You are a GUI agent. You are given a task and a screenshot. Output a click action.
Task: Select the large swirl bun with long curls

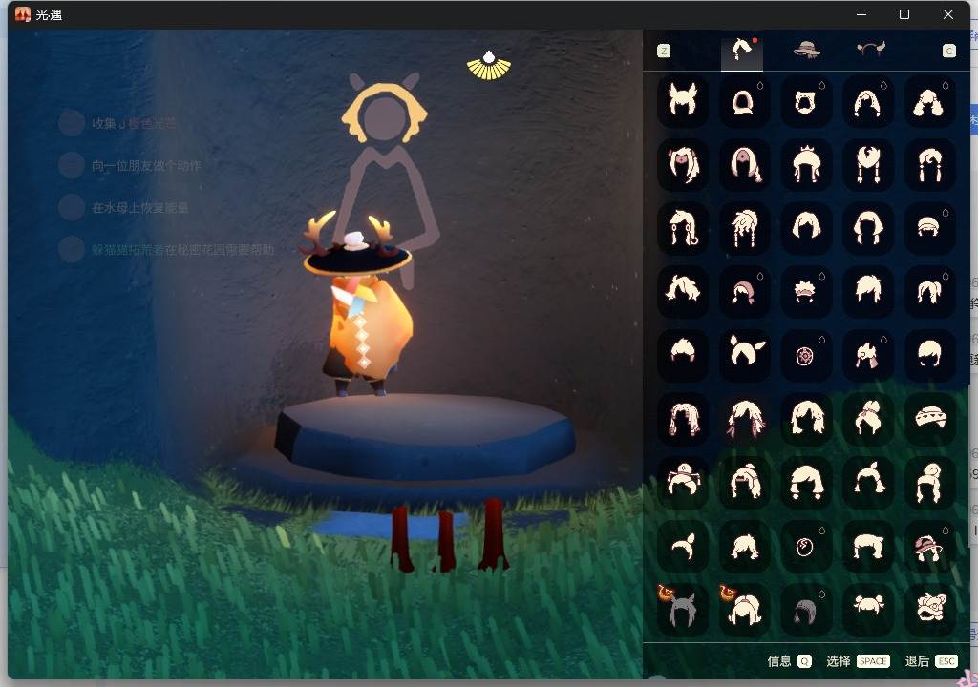(x=928, y=482)
